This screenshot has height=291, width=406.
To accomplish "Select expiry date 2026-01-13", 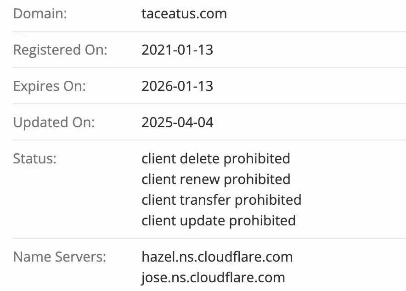I will [x=177, y=86].
